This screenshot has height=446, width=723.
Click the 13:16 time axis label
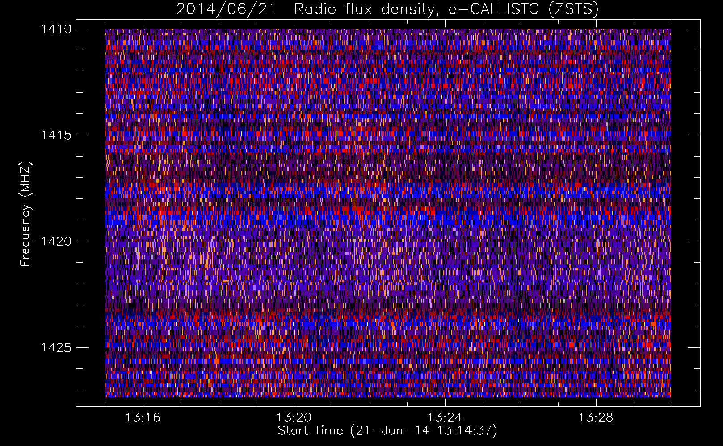(x=143, y=418)
